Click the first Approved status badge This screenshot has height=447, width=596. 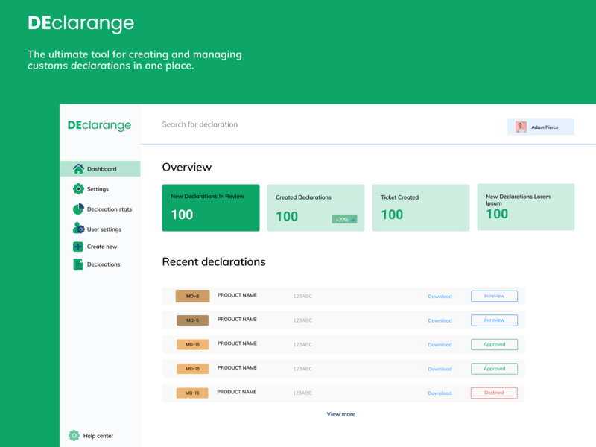pos(494,344)
